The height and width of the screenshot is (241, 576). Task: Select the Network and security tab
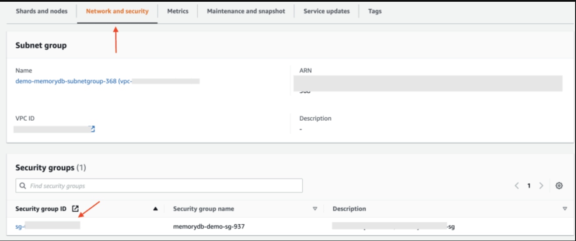pyautogui.click(x=117, y=11)
